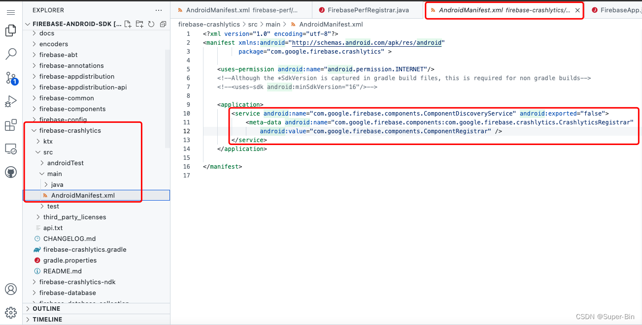Click the package com.google.firebase.crashlytics line
This screenshot has width=642, height=325.
pyautogui.click(x=315, y=52)
